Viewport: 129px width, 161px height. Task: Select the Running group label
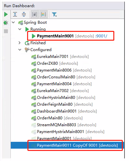38,29
